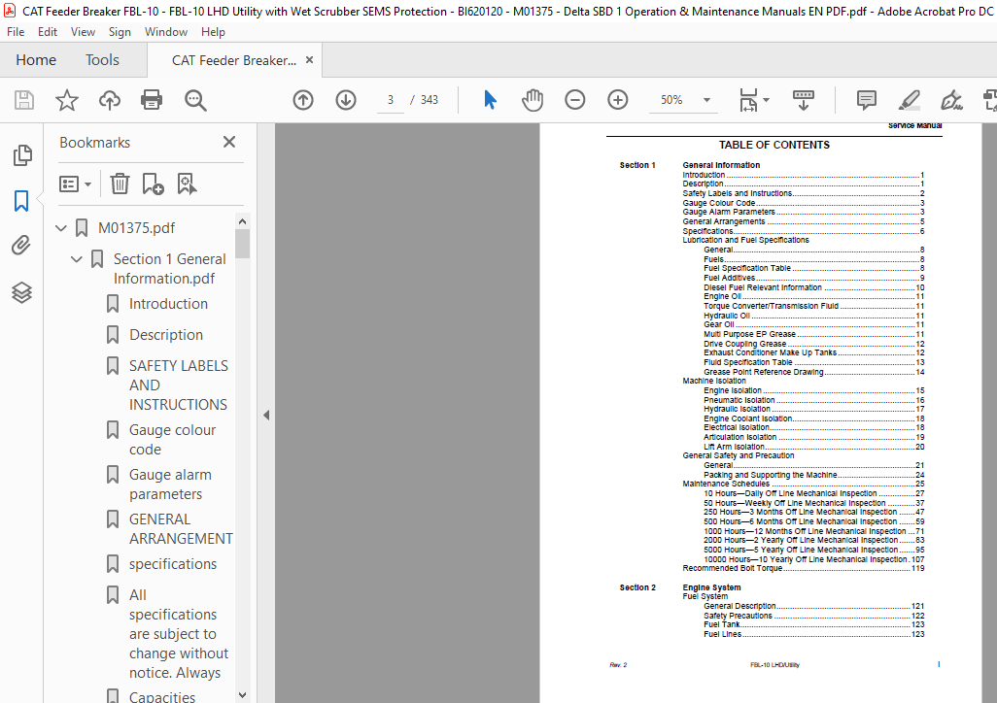Zoom out with minus icon
This screenshot has height=703, width=997.
(575, 100)
